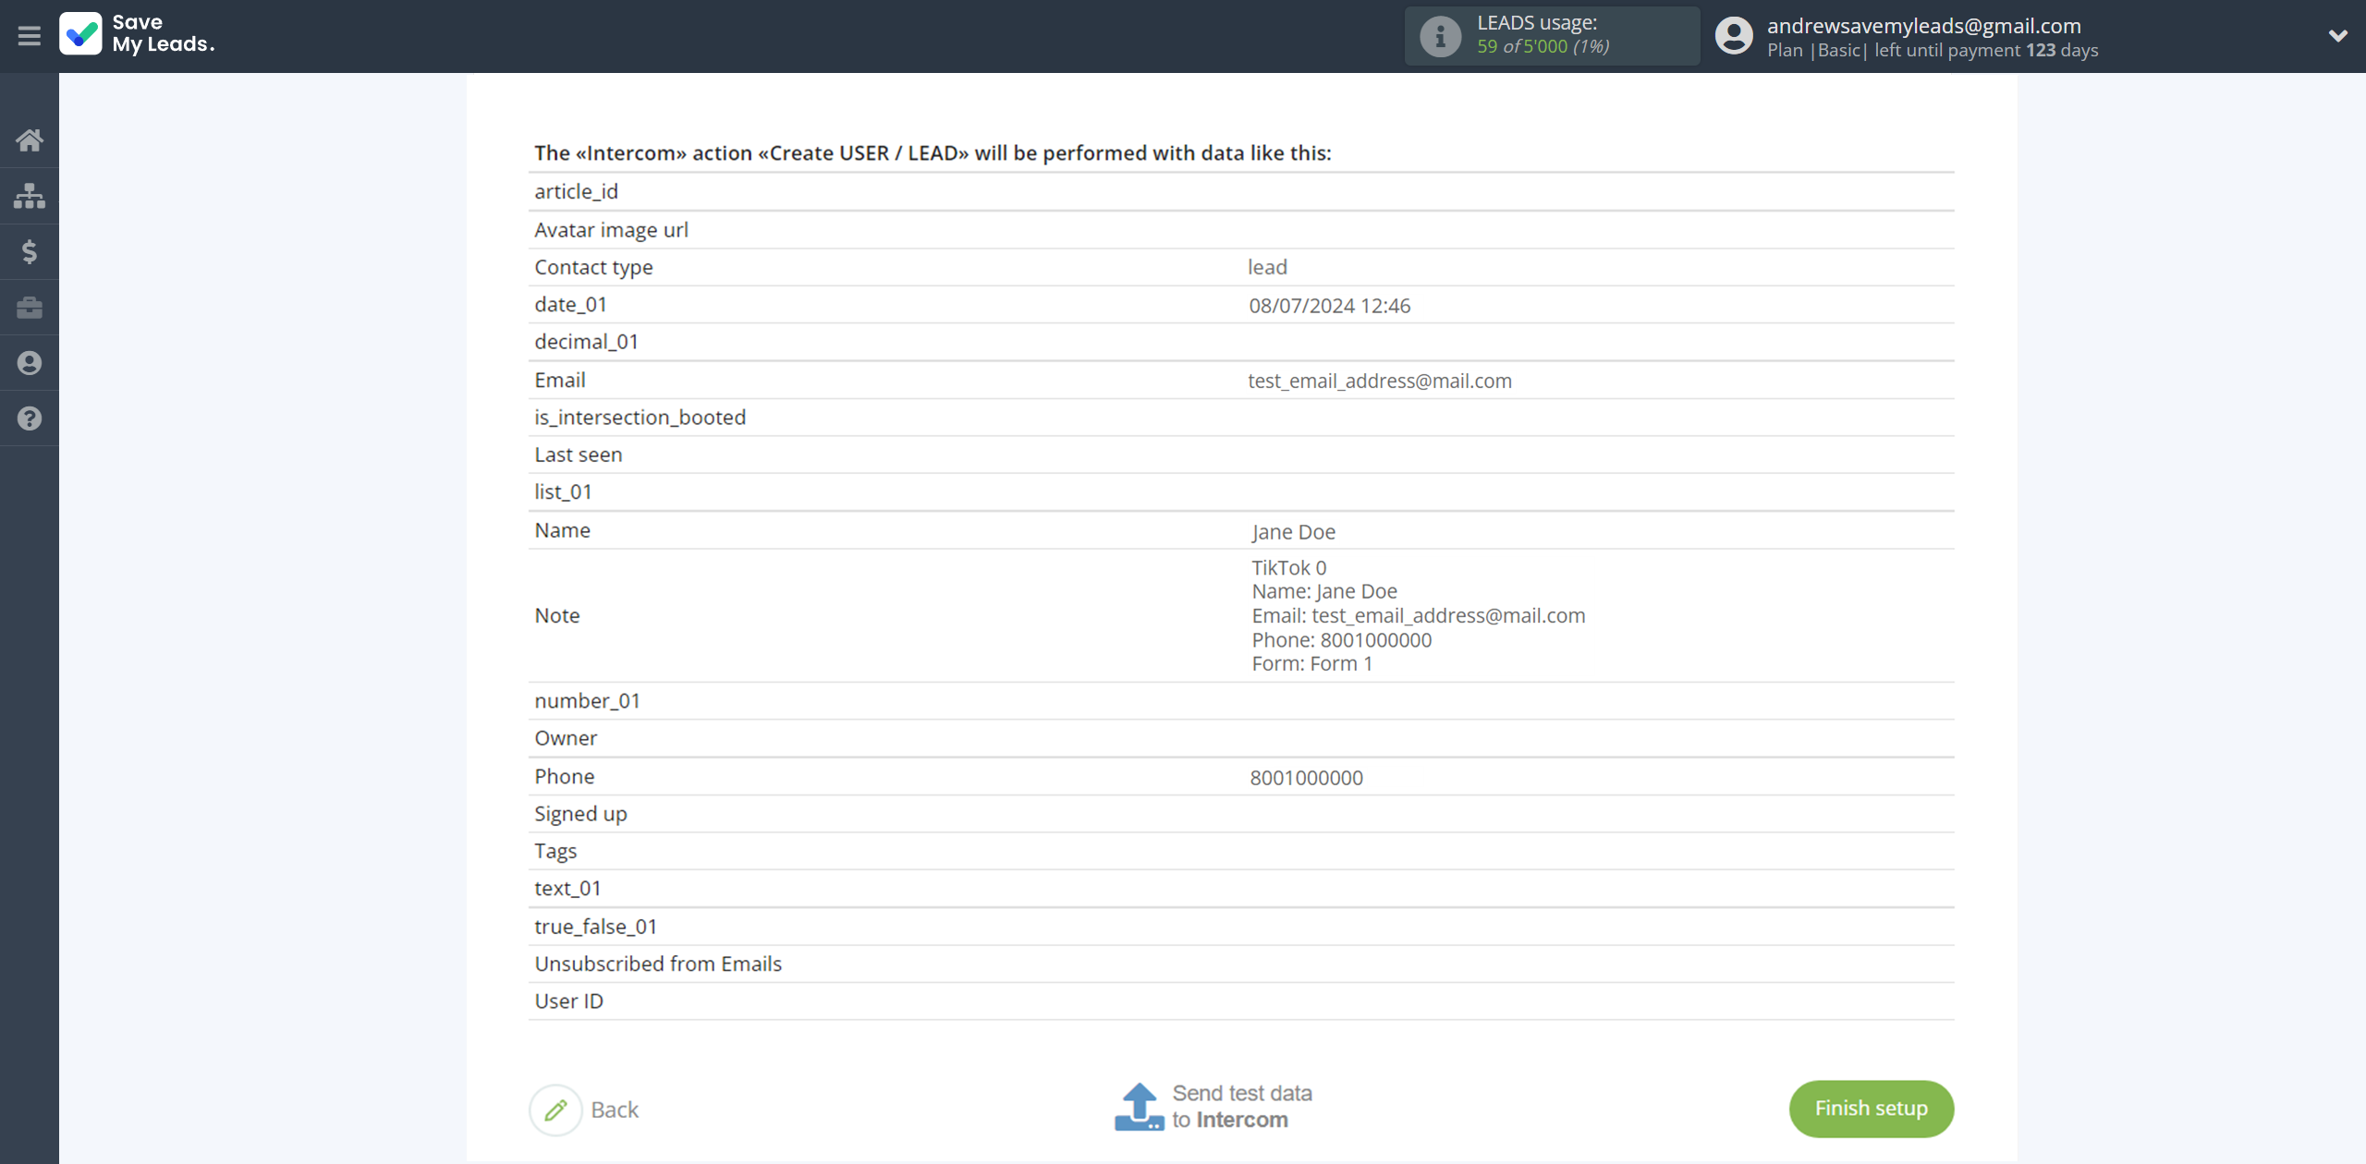Click the LEADS usage info icon
Image resolution: width=2366 pixels, height=1164 pixels.
[x=1440, y=36]
